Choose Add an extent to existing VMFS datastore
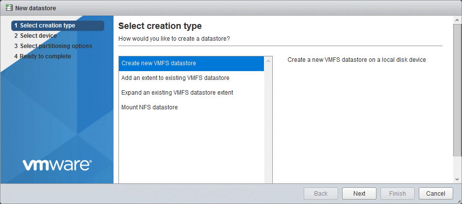Screen dimensions: 462x204 (x=175, y=78)
